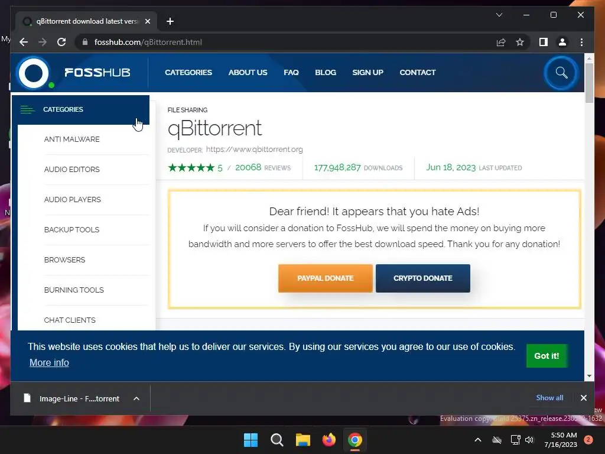Viewport: 605px width, 454px height.
Task: Click the sidebar Categories header
Action: [80, 109]
